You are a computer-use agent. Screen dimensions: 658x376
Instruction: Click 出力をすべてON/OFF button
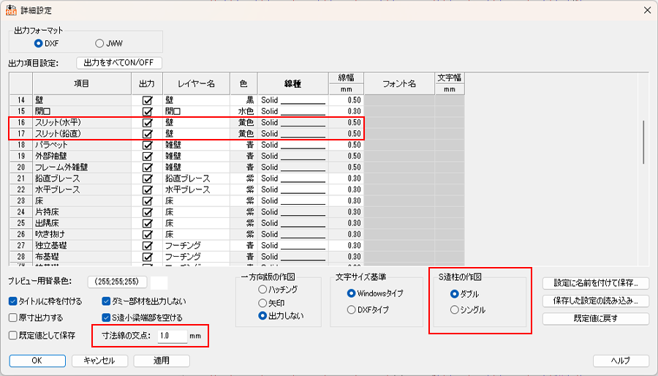click(119, 63)
